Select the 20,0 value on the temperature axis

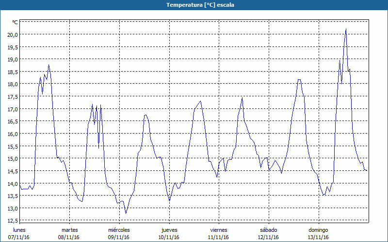point(12,34)
